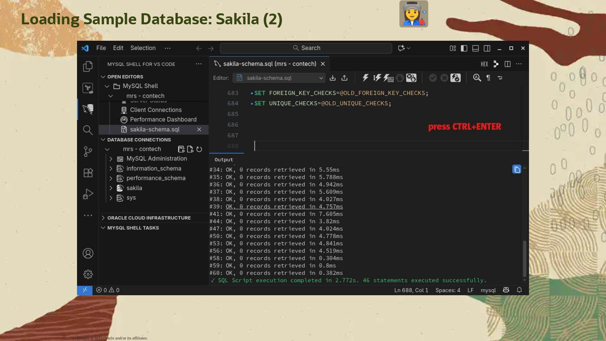Viewport: 606px width, 341px height.
Task: Refresh the mrs - contech connection
Action: [x=199, y=149]
